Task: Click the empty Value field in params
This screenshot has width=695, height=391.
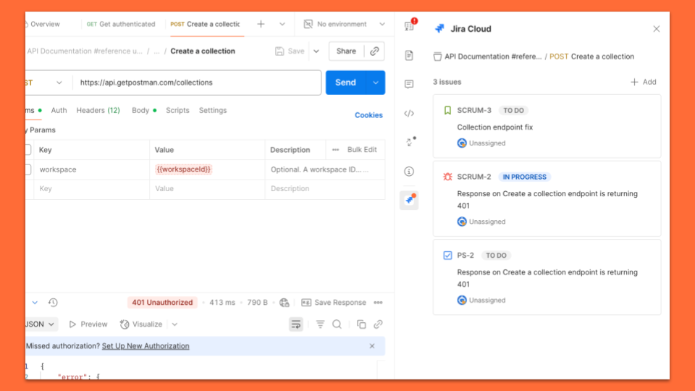Action: coord(207,189)
